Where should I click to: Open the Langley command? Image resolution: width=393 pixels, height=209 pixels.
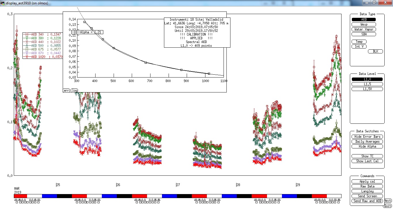pyautogui.click(x=367, y=191)
